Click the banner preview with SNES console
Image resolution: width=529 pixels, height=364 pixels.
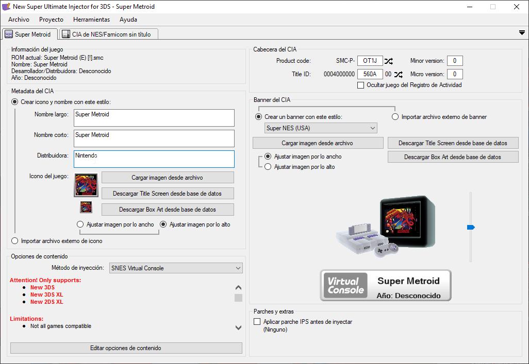tap(386, 227)
